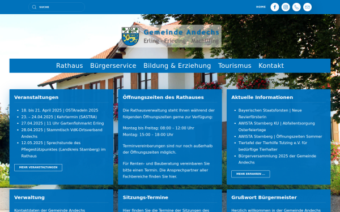Open Bildung & Erziehung menu
The image size is (340, 212).
177,66
